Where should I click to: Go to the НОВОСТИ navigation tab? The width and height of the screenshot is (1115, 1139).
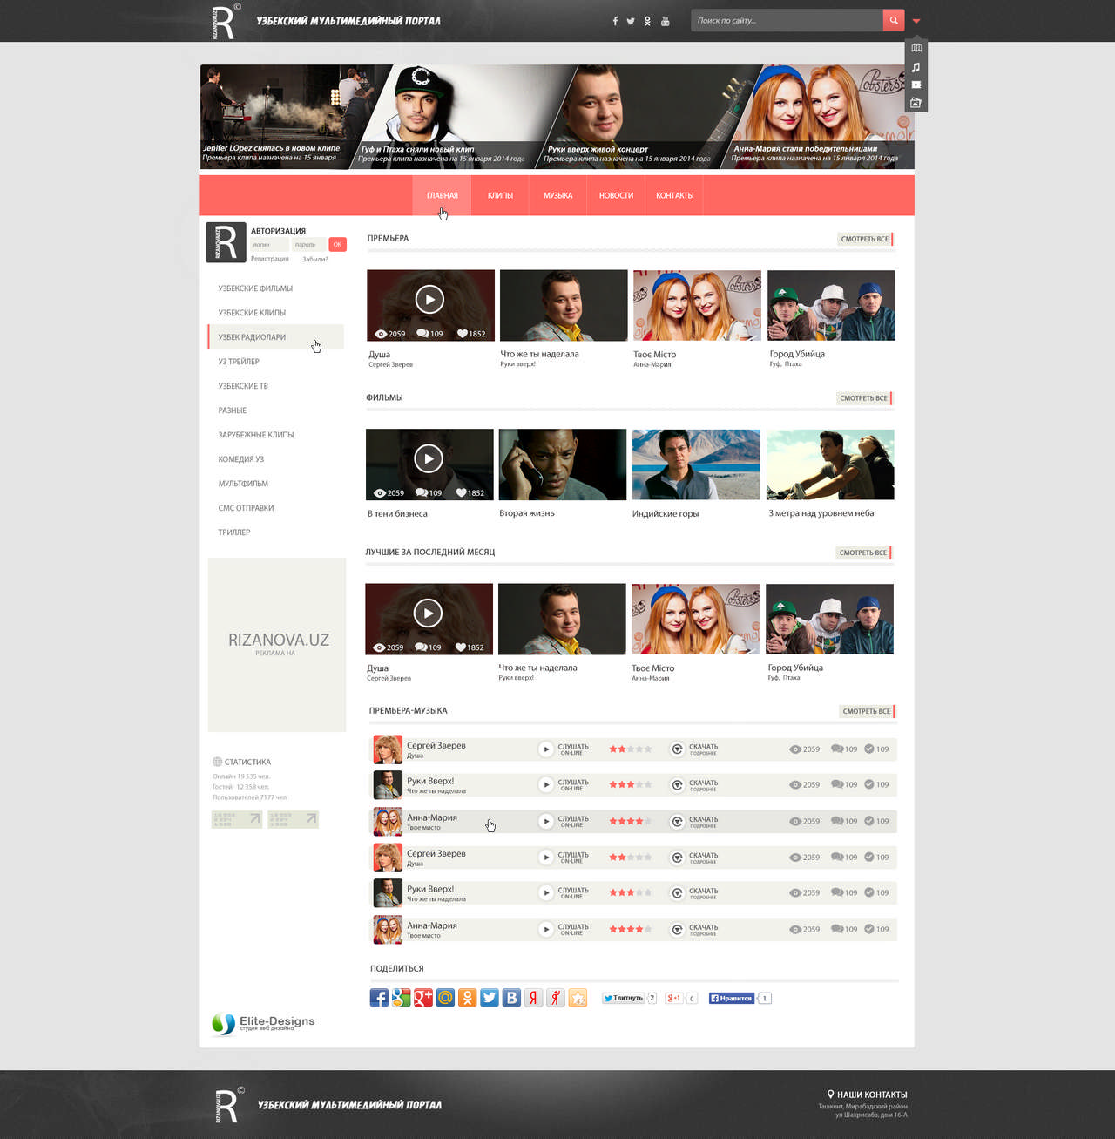616,195
